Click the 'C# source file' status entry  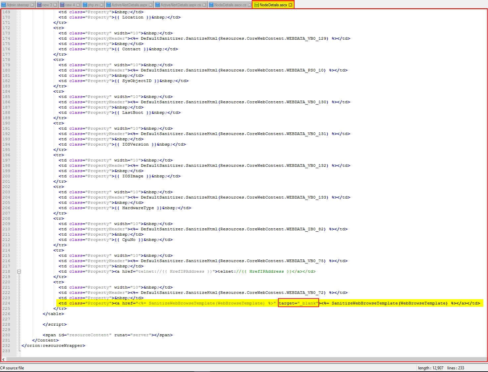[12, 368]
